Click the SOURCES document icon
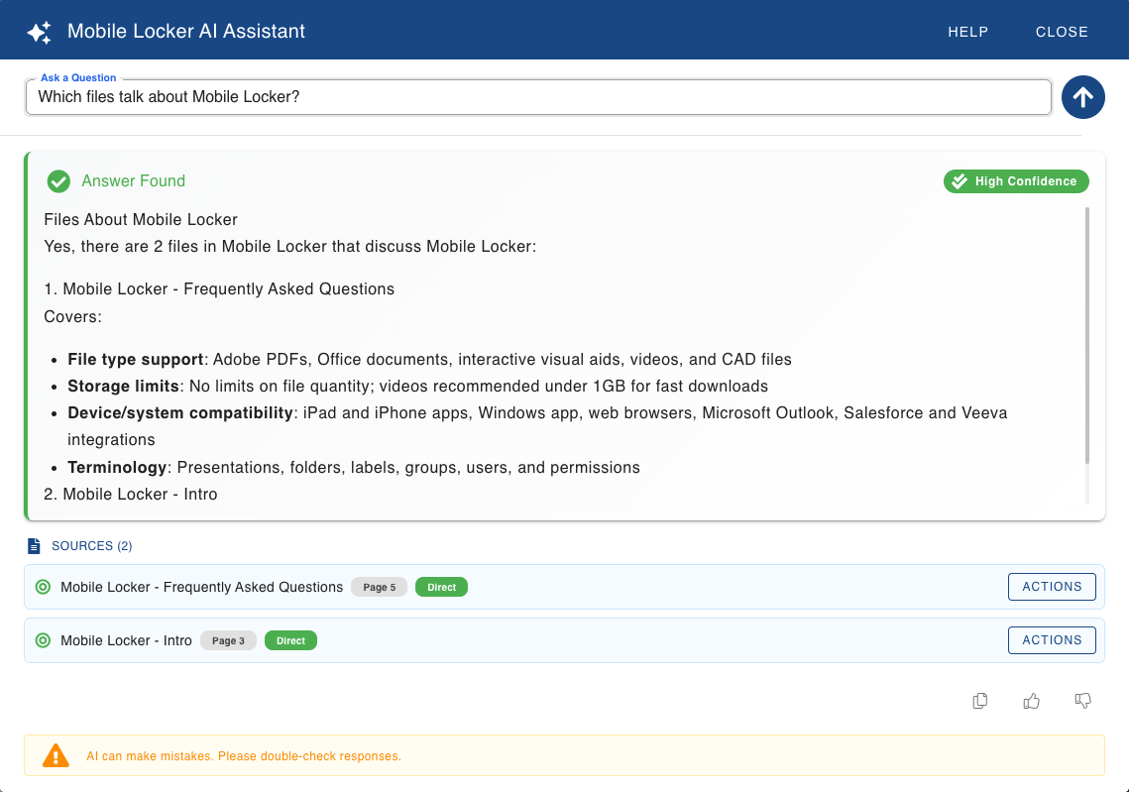 point(34,546)
